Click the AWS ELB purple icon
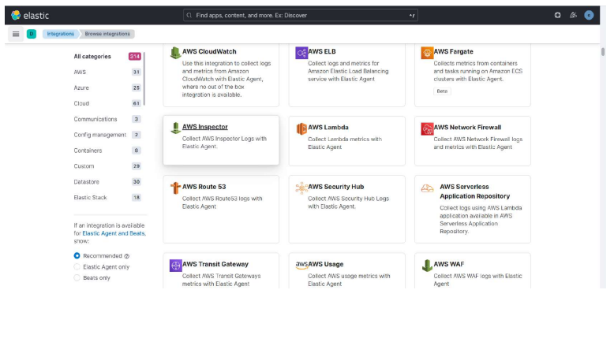This screenshot has height=342, width=614. [x=301, y=52]
